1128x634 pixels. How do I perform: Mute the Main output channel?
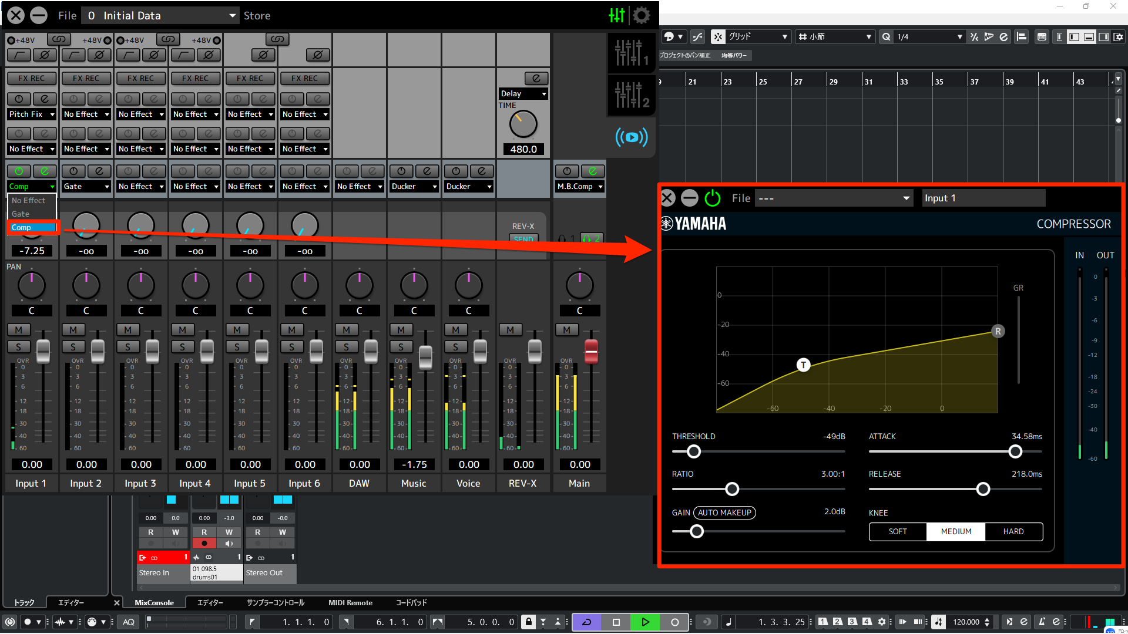(x=566, y=330)
